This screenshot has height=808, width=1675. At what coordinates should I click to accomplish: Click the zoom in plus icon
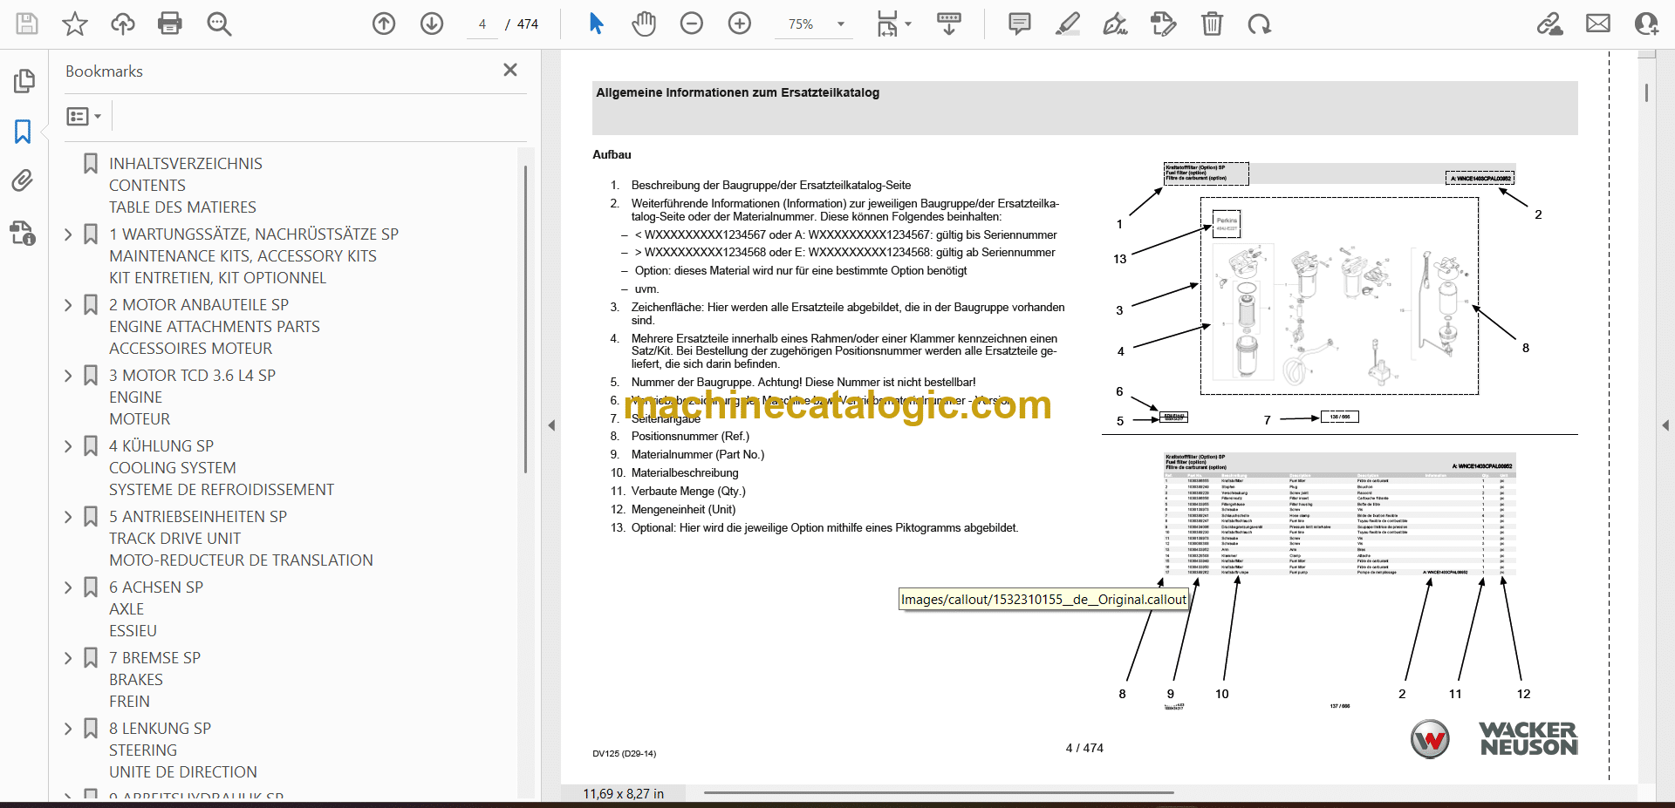(x=740, y=24)
